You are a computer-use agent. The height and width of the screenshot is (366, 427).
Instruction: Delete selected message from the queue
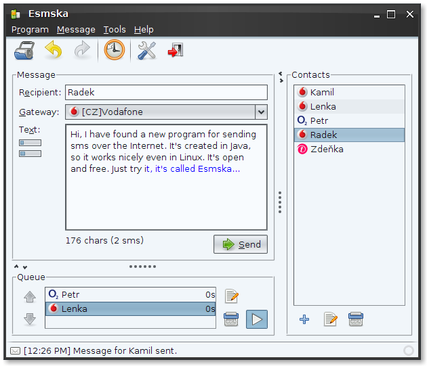coord(231,319)
